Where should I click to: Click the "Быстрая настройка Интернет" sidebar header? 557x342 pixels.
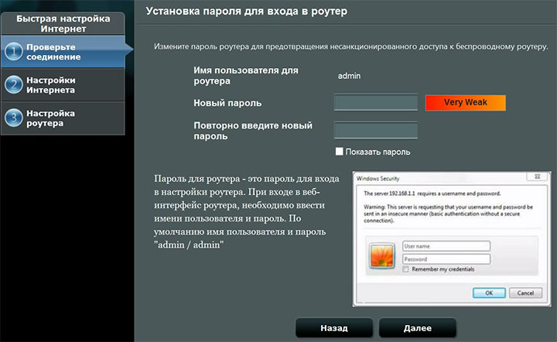tap(63, 23)
